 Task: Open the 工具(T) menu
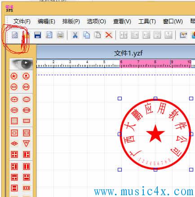(147, 21)
